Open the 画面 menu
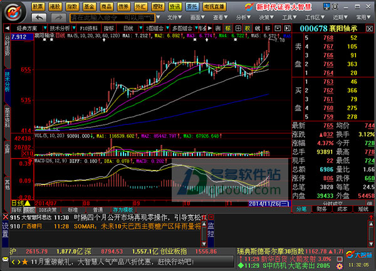This screenshot has height=271, width=376. (x=197, y=18)
